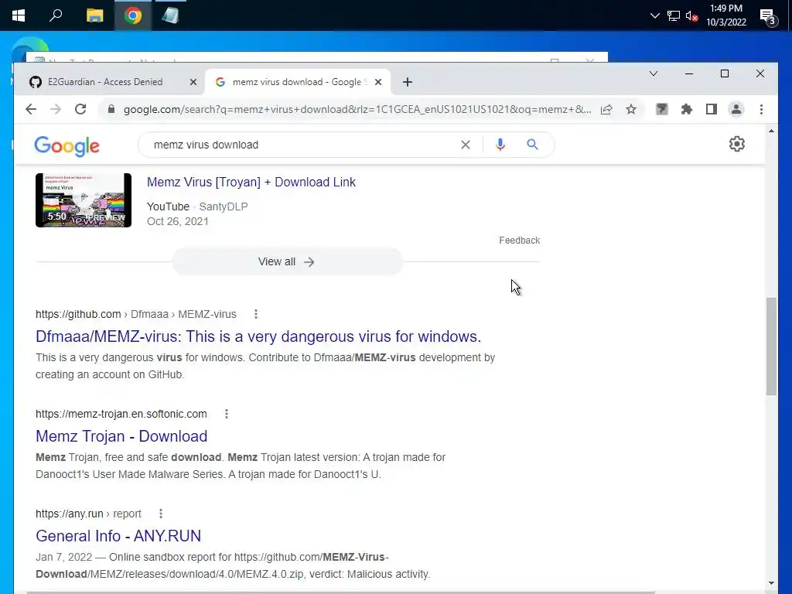Open the Notepad taskbar icon
792x594 pixels.
tap(170, 15)
